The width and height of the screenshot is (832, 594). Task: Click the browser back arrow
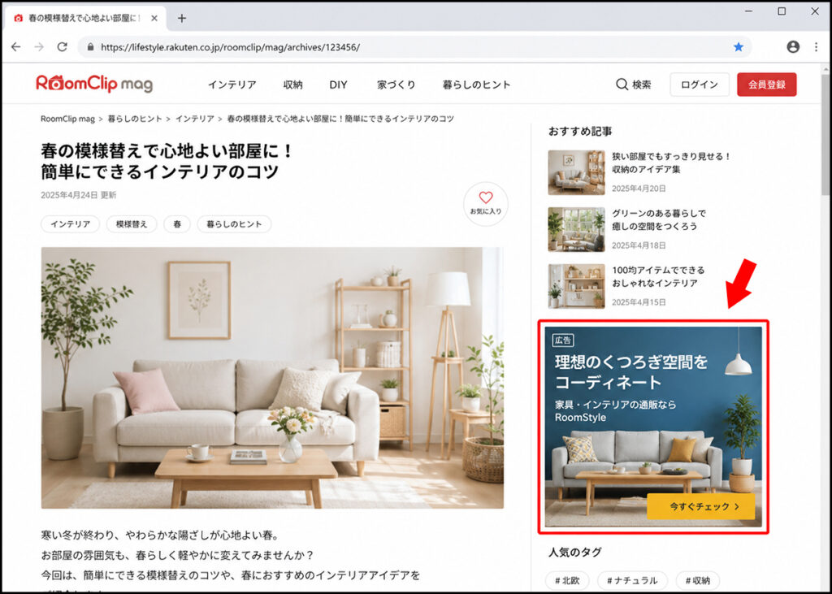(16, 47)
